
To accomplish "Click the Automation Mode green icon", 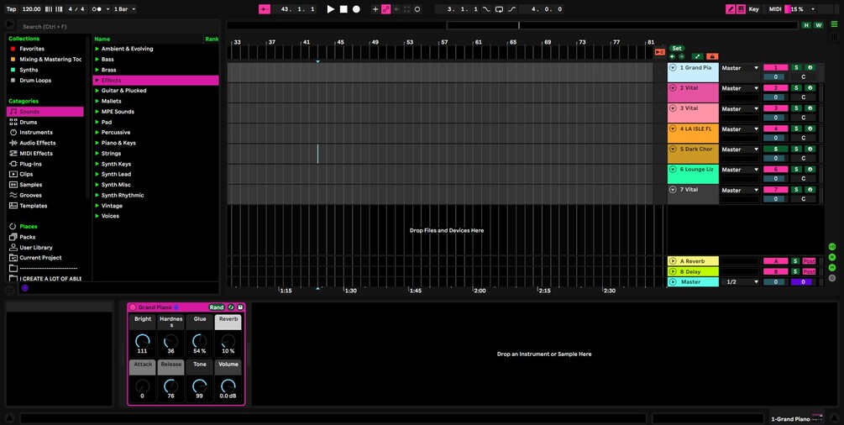I will point(697,56).
